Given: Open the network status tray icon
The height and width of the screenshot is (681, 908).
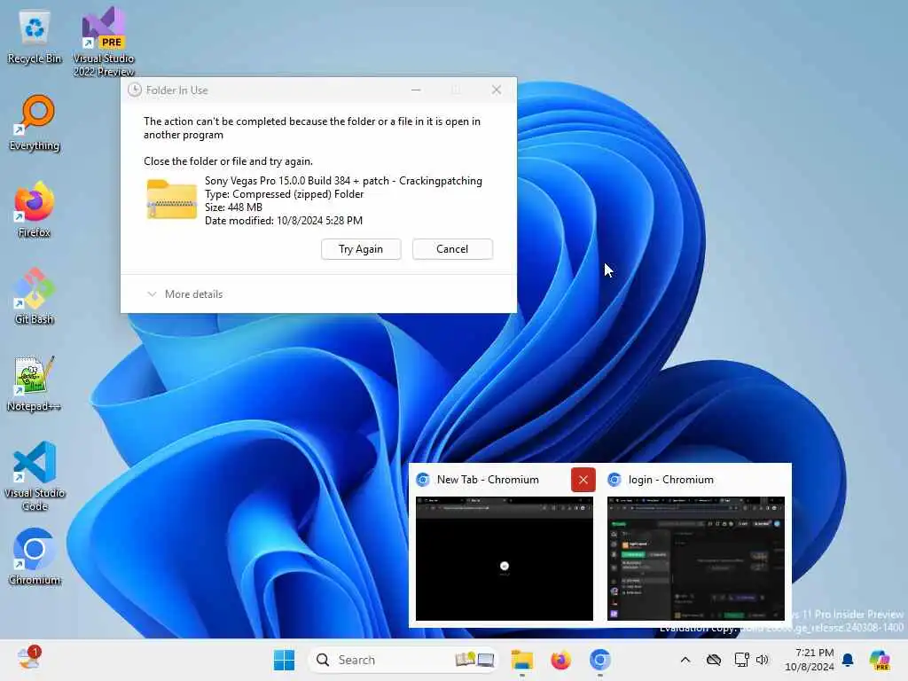Looking at the screenshot, I should click(x=742, y=660).
